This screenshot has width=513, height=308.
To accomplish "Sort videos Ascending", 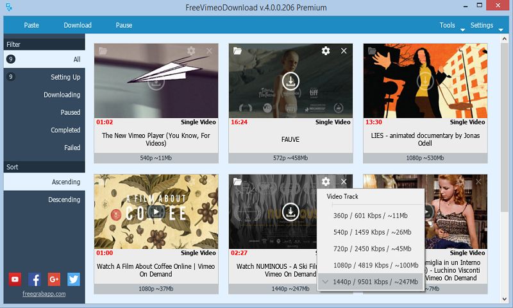I will click(x=44, y=182).
